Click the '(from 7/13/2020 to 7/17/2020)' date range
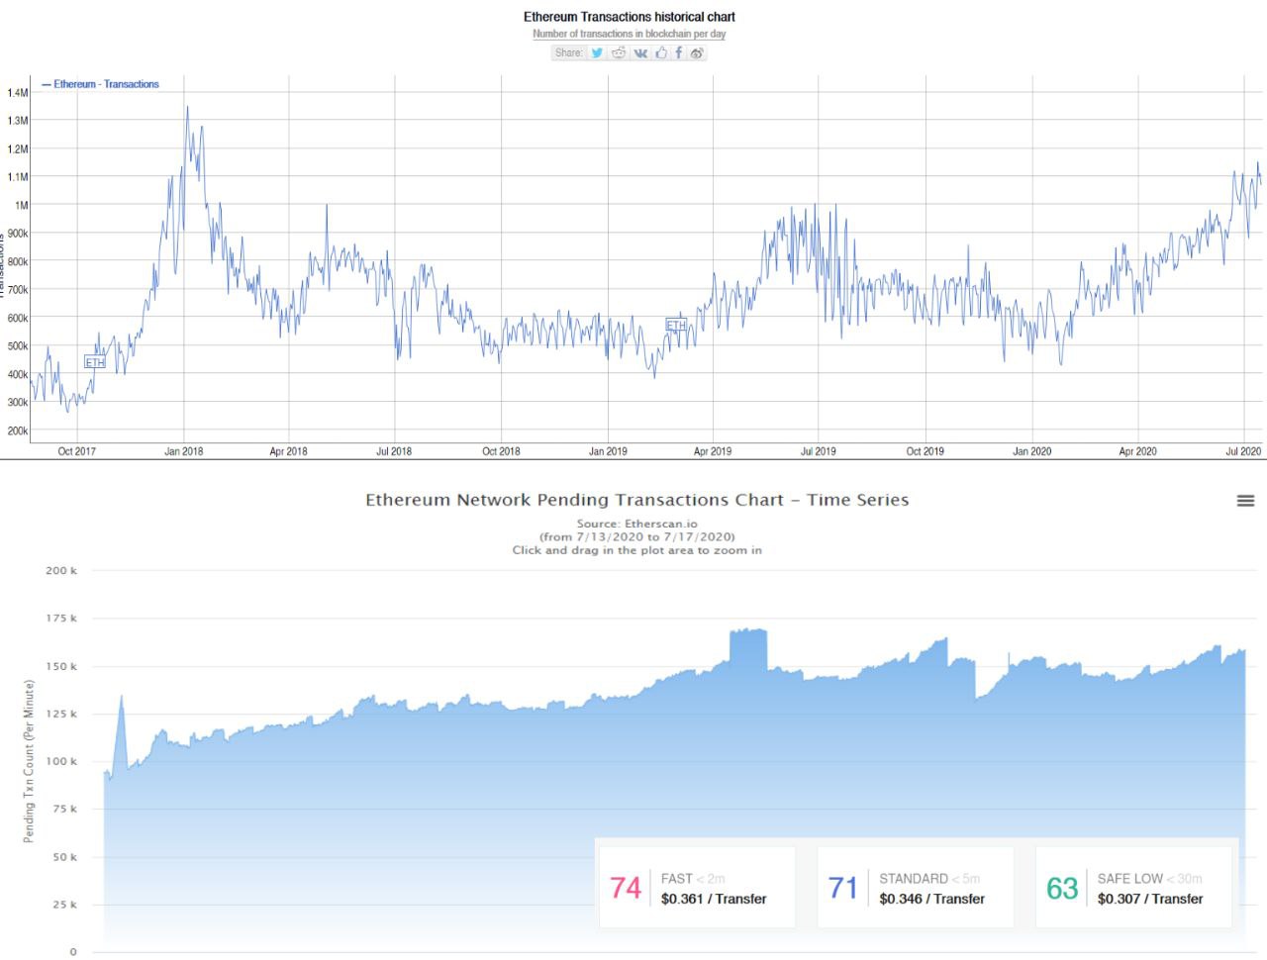 [x=637, y=536]
